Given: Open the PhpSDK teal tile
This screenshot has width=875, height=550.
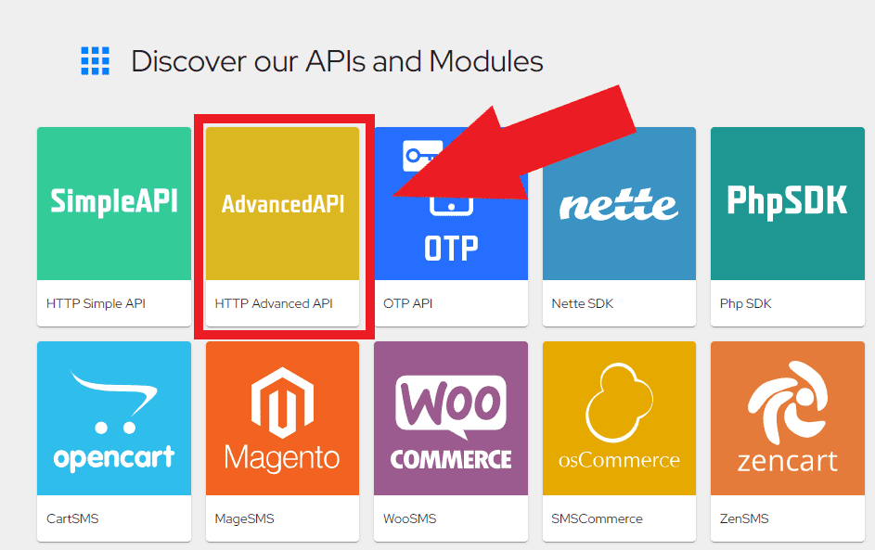Looking at the screenshot, I should pos(788,204).
